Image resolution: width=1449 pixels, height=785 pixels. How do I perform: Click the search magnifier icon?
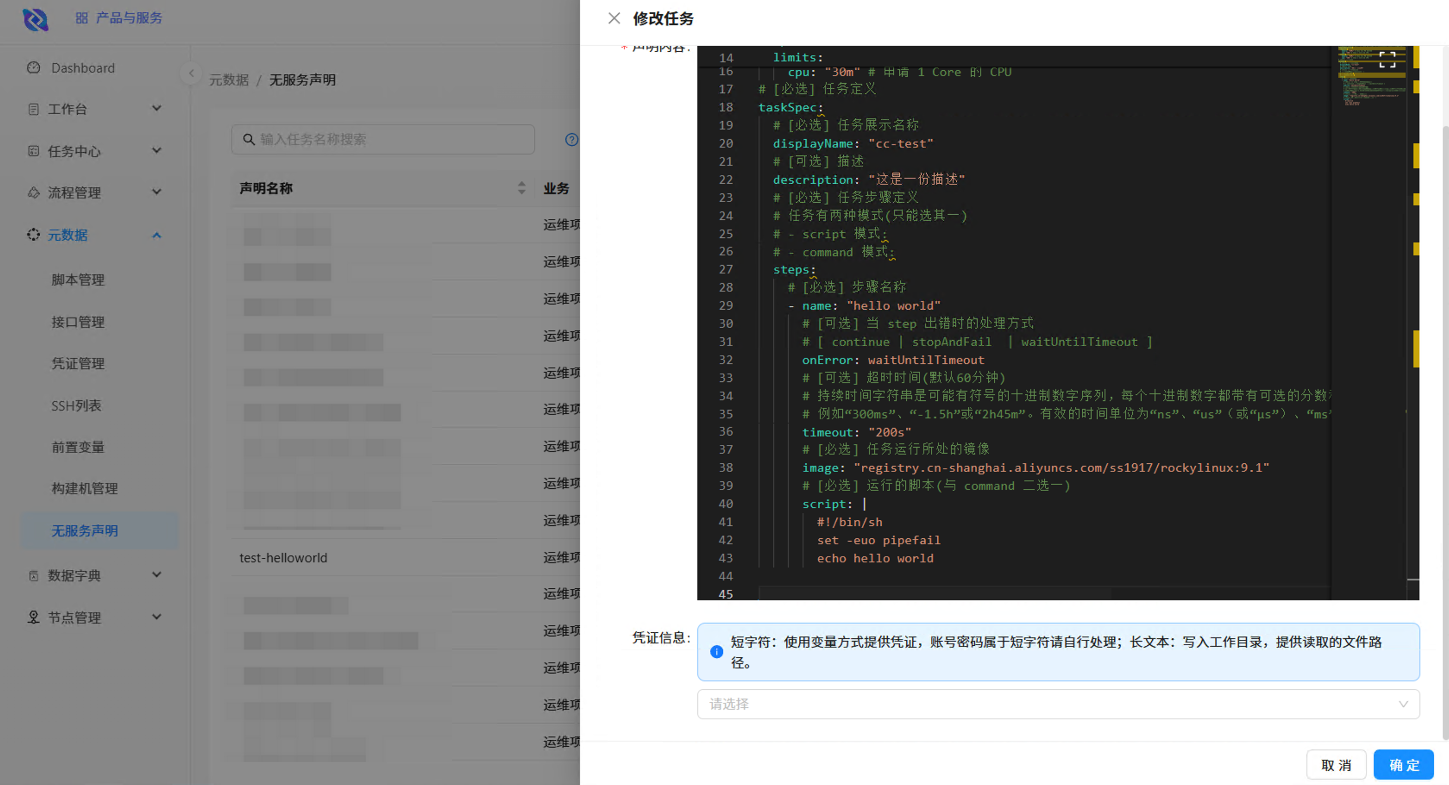click(249, 139)
